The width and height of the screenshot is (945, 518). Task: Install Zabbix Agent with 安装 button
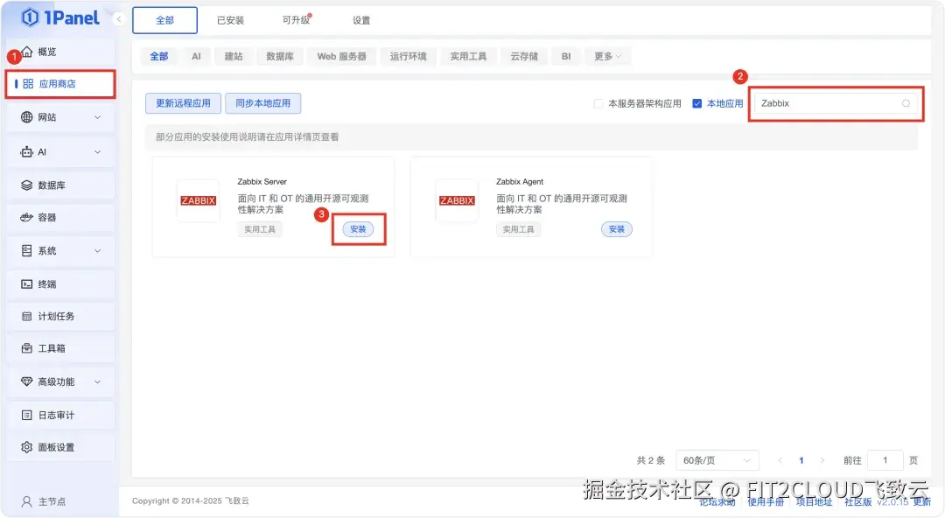[x=617, y=229]
